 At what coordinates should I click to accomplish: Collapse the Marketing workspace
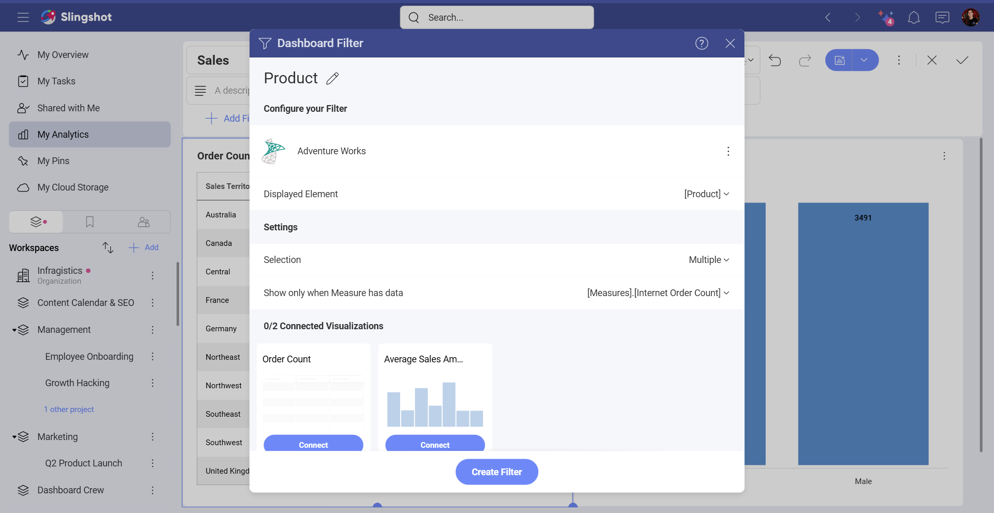(x=14, y=437)
